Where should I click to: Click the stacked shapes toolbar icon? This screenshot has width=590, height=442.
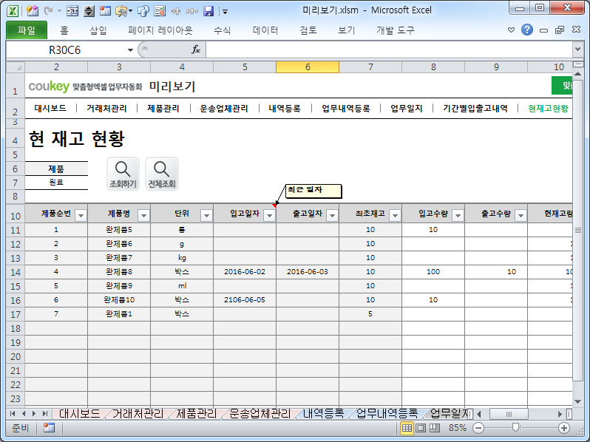143,11
